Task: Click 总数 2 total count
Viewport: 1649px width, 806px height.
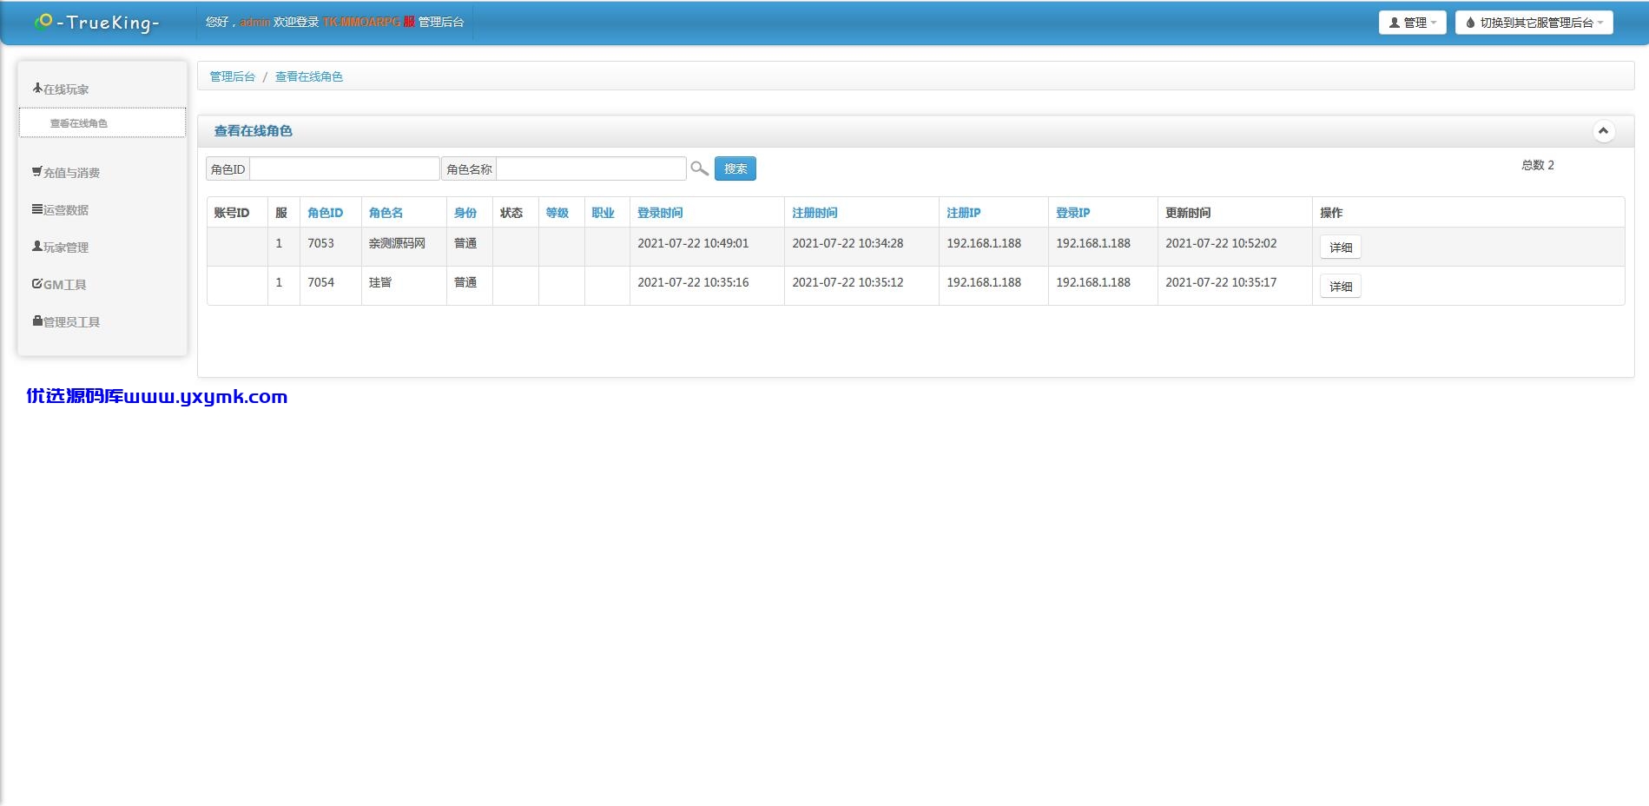Action: point(1538,165)
